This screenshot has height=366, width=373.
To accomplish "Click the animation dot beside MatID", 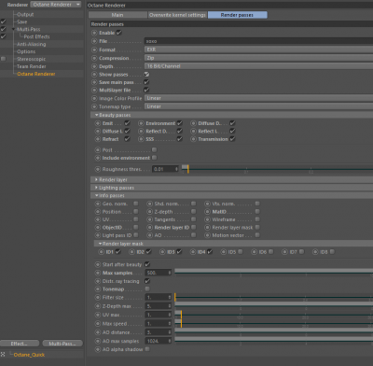I will coord(207,212).
